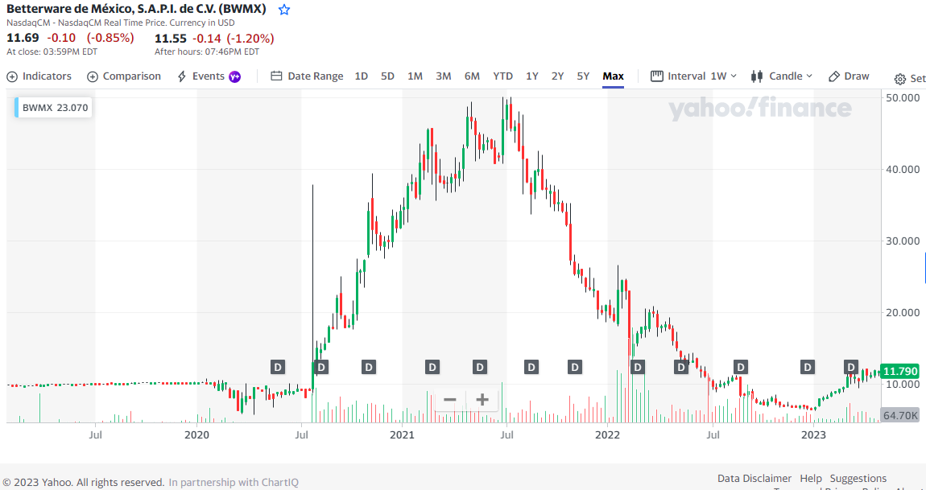Open the Suggestions link
926x490 pixels.
[858, 478]
